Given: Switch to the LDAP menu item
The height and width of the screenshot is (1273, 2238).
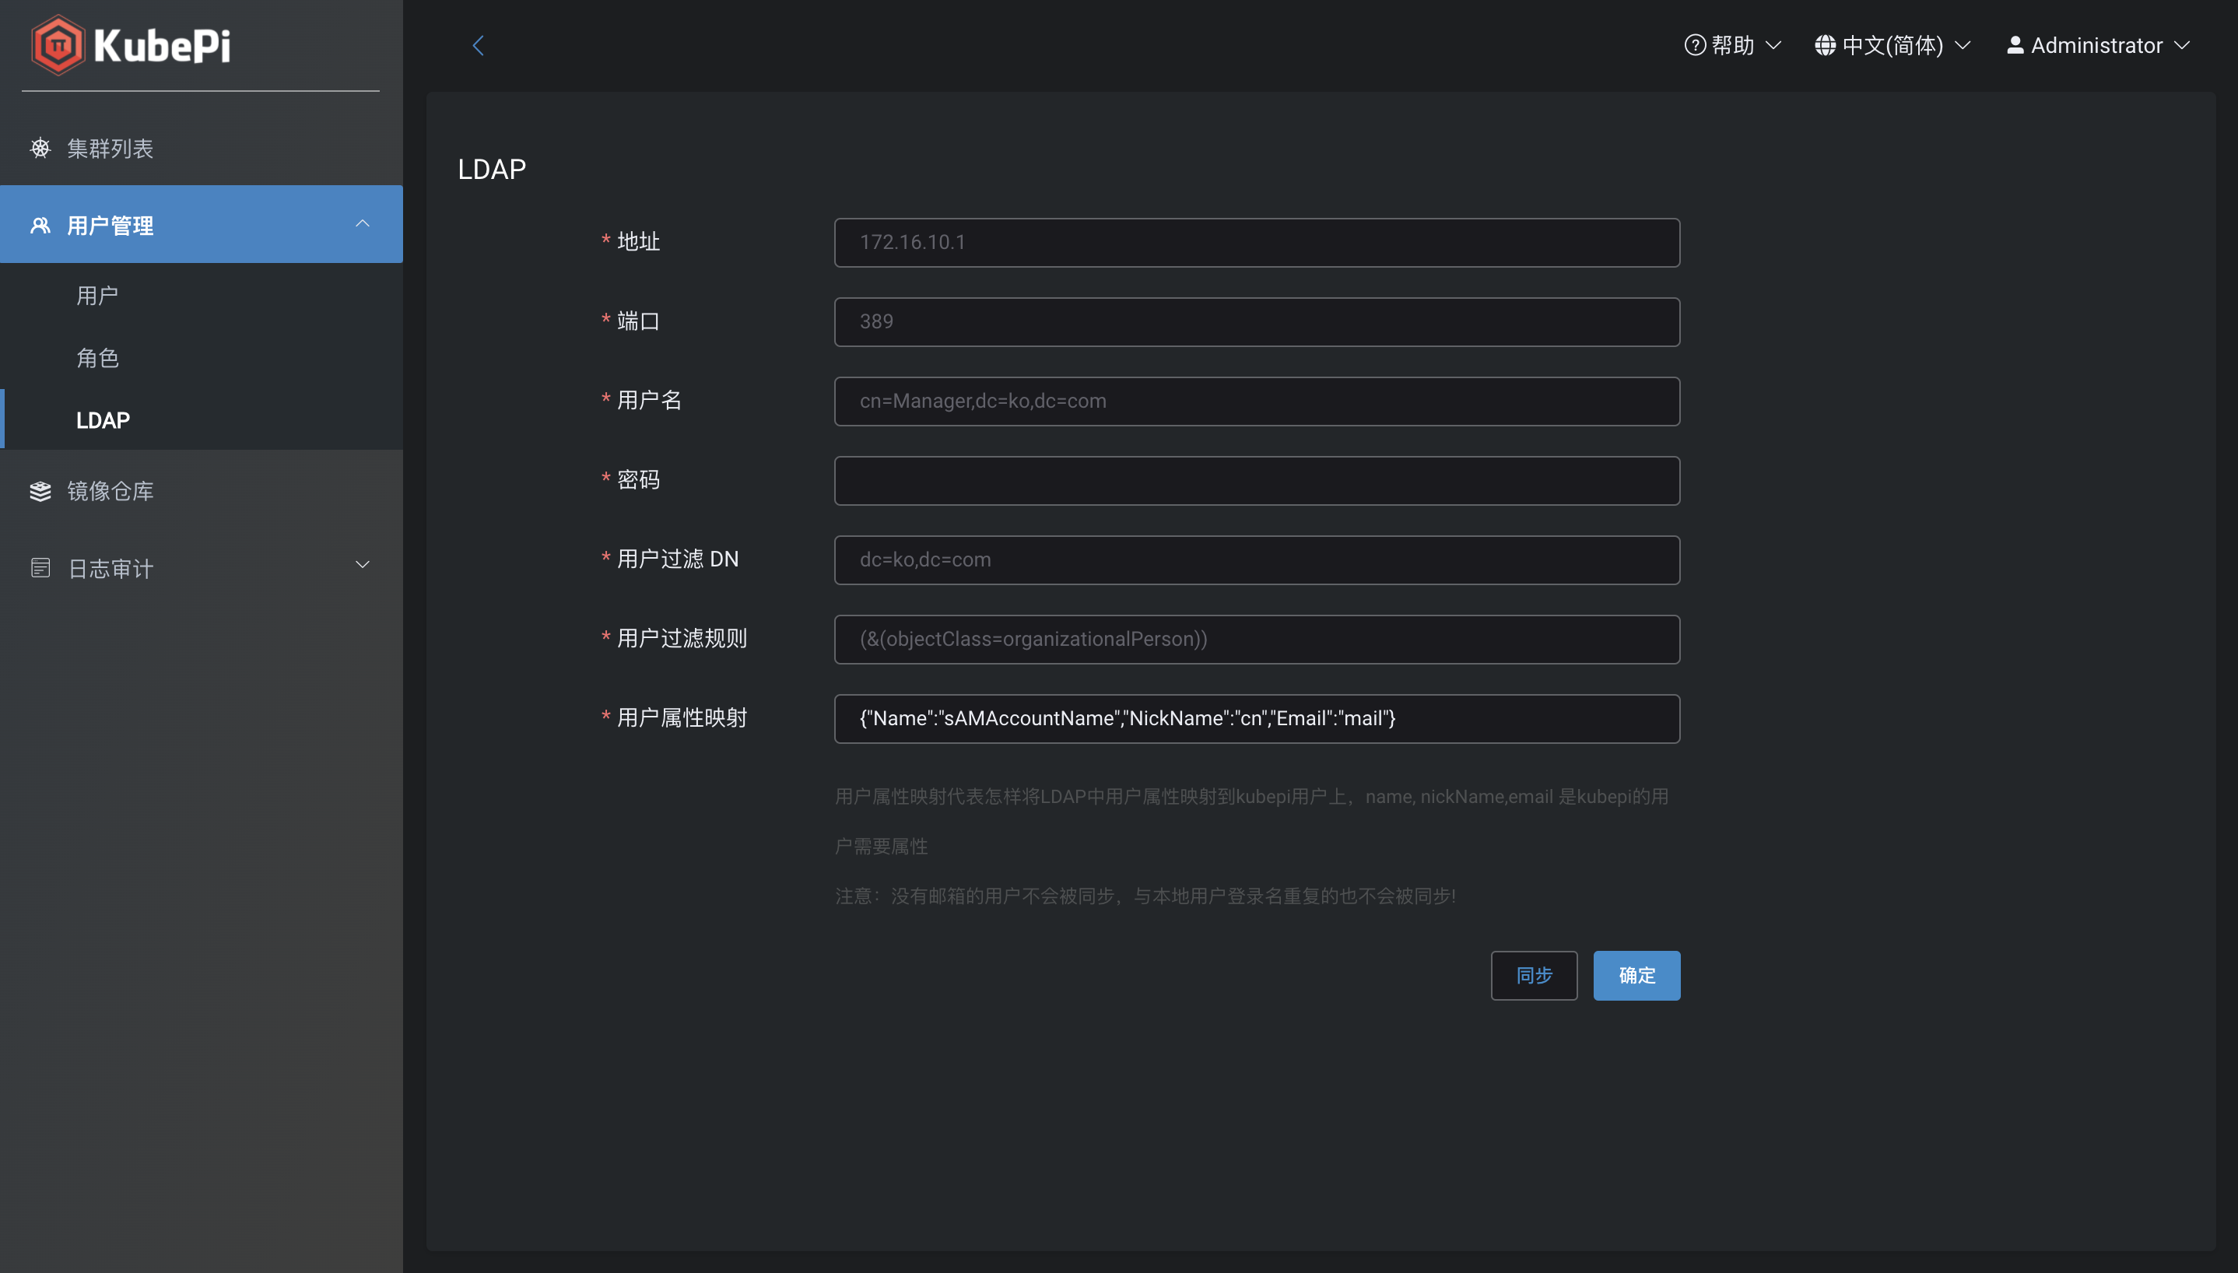Looking at the screenshot, I should pos(102,420).
